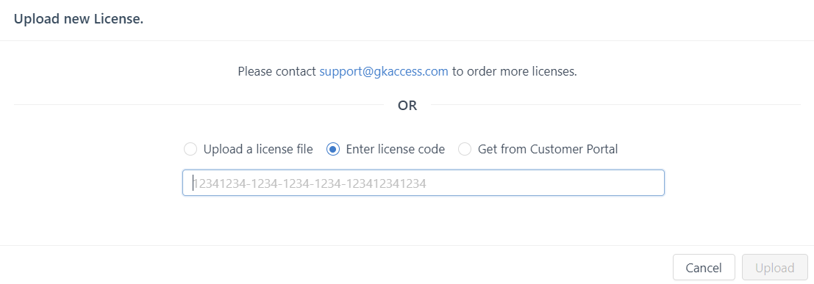Select the "Enter license code" radio circle
Viewport: 814px width, 284px height.
point(333,149)
